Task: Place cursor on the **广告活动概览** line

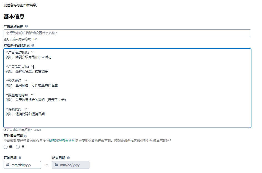Action: (19, 52)
